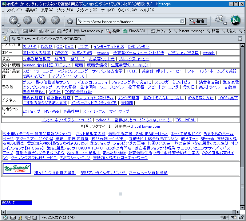246x221 pixels.
Task: Open Mail from the status bar envelope icon
Action: tap(13, 217)
